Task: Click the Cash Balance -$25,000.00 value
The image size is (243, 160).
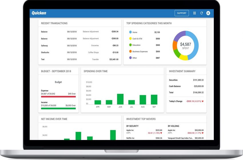Action: coord(199,86)
